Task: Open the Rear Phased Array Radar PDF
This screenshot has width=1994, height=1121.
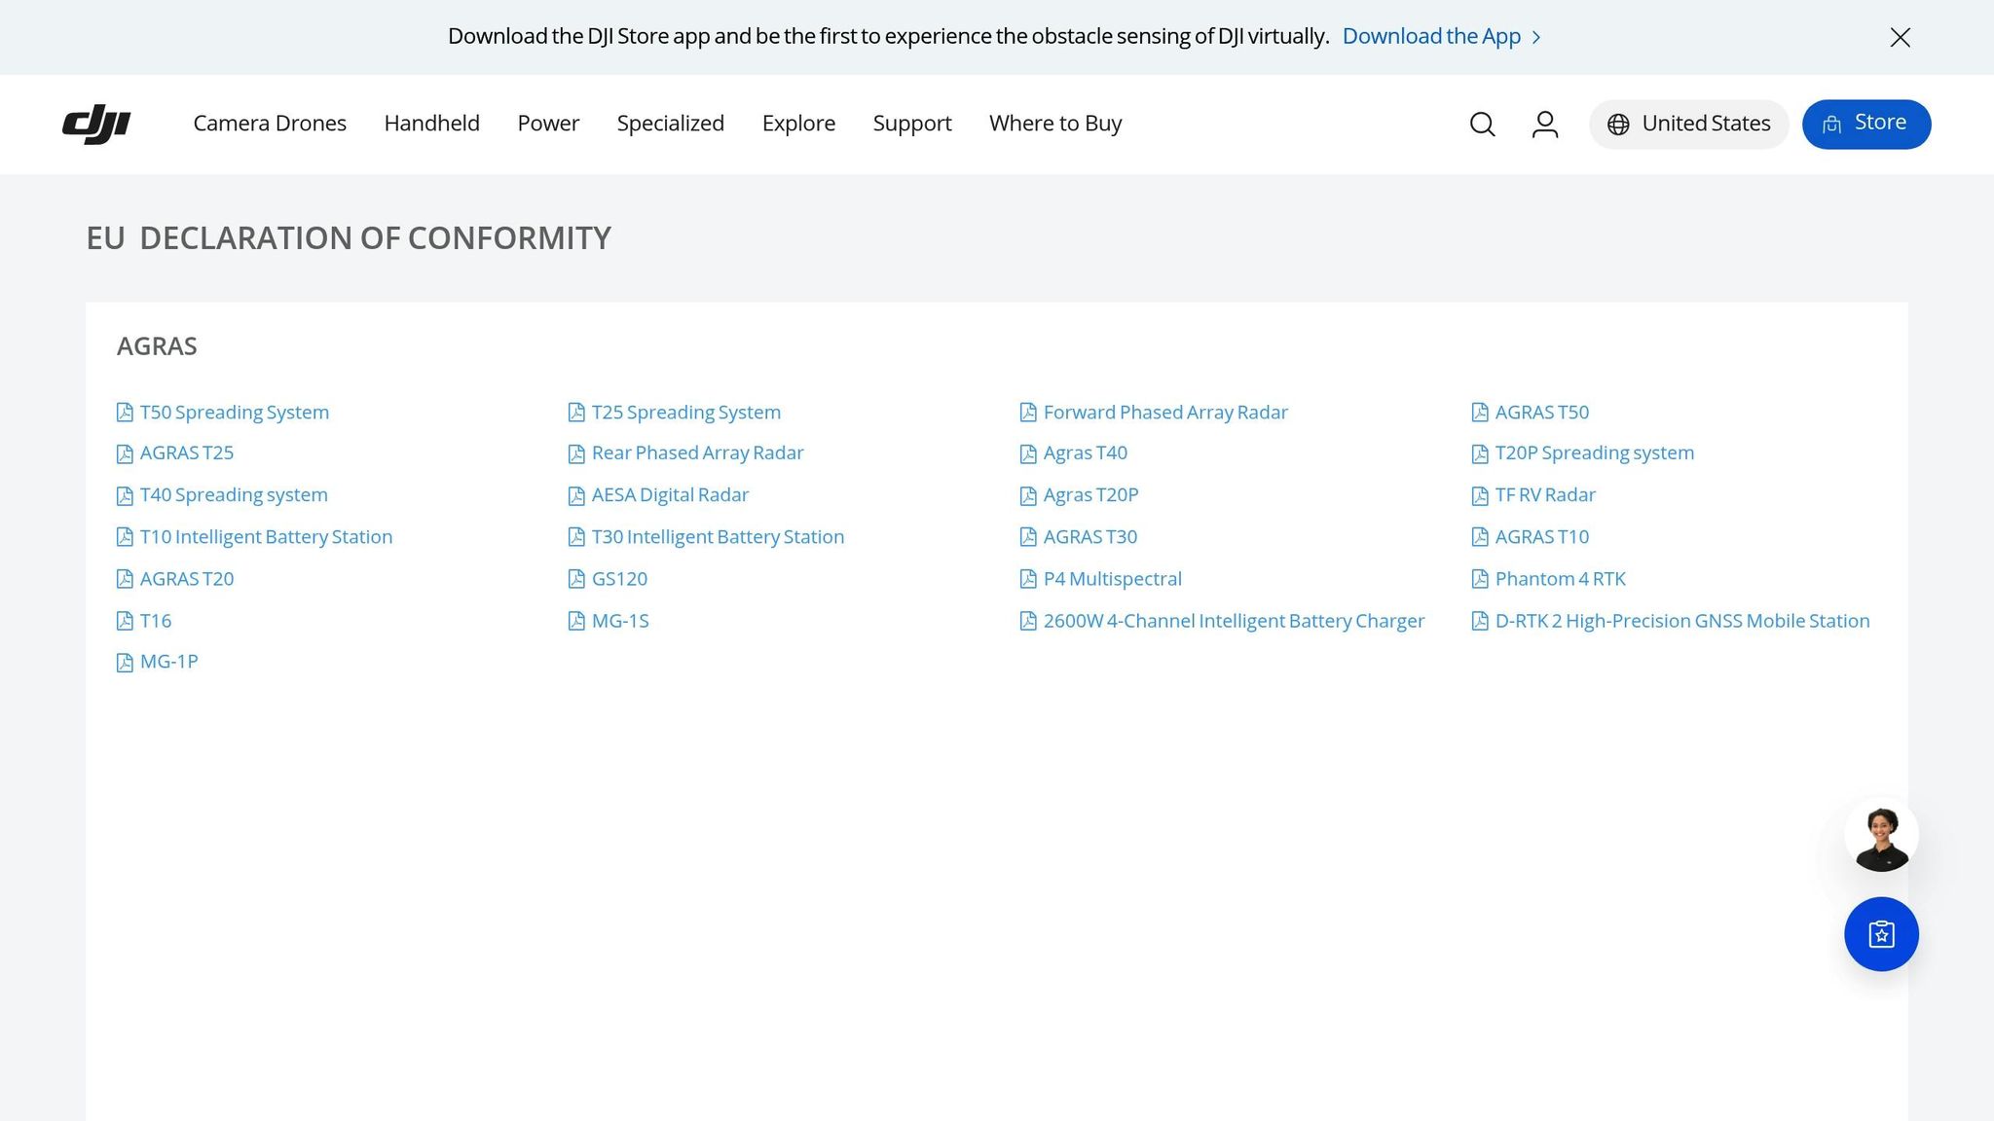Action: pos(697,453)
